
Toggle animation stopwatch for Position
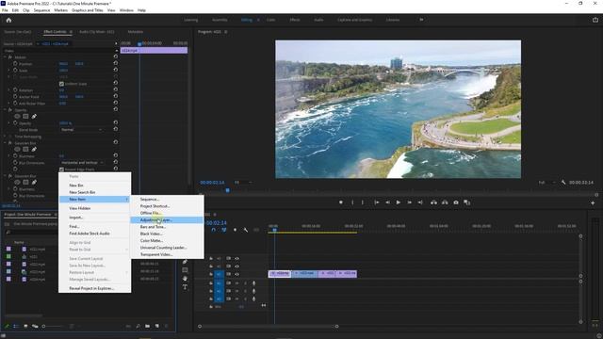point(15,63)
